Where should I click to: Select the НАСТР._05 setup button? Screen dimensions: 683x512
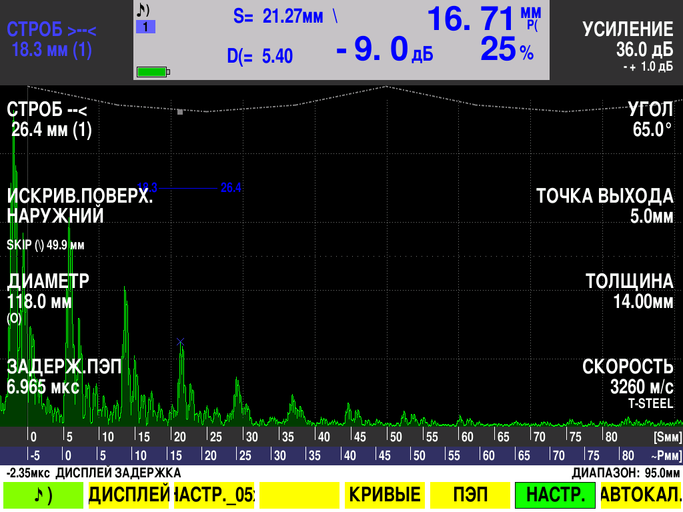[214, 495]
